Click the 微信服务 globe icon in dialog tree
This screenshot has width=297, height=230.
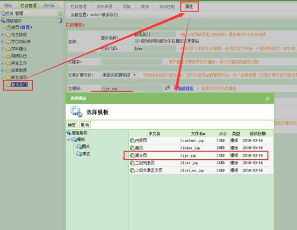click(x=69, y=133)
